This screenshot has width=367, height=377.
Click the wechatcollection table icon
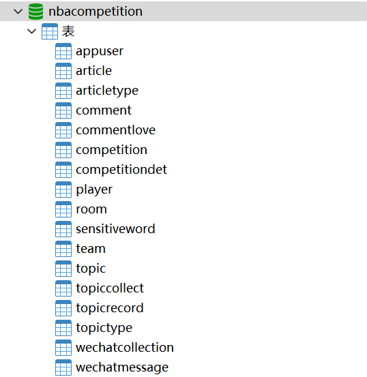point(63,348)
